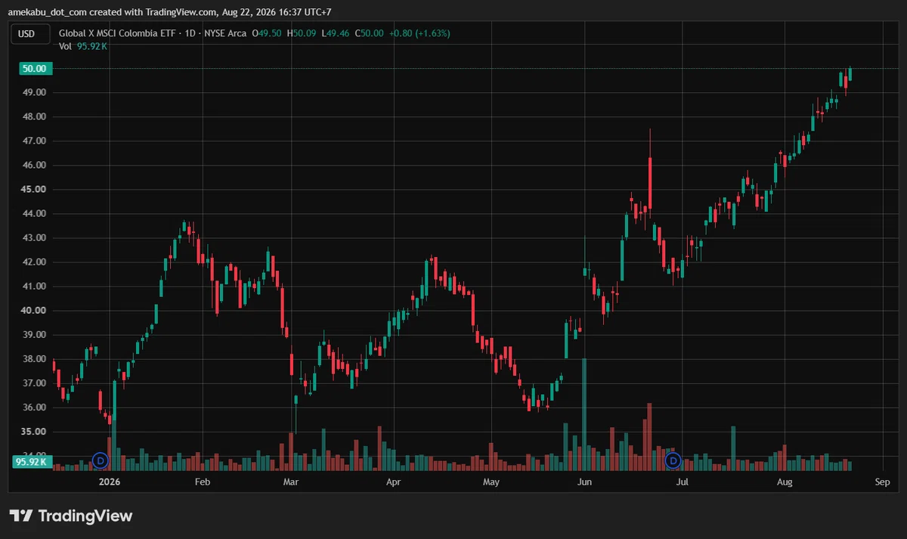The image size is (907, 539).
Task: Click the Sep label on the time axis
Action: click(882, 482)
